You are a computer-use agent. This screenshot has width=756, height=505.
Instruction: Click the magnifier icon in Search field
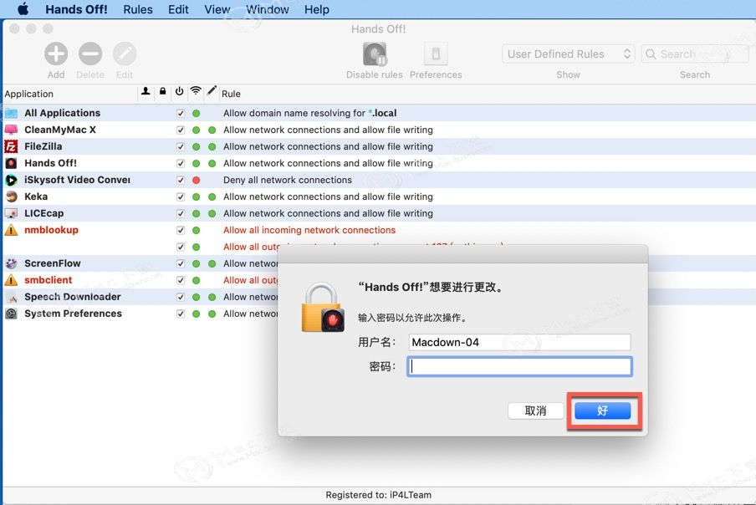pos(651,54)
